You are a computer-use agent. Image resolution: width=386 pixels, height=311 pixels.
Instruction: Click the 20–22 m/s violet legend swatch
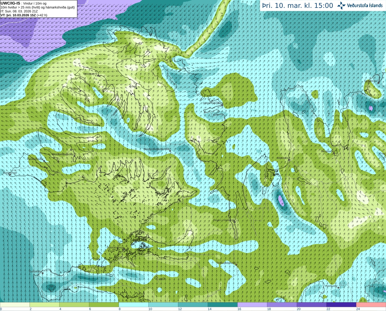312,305
